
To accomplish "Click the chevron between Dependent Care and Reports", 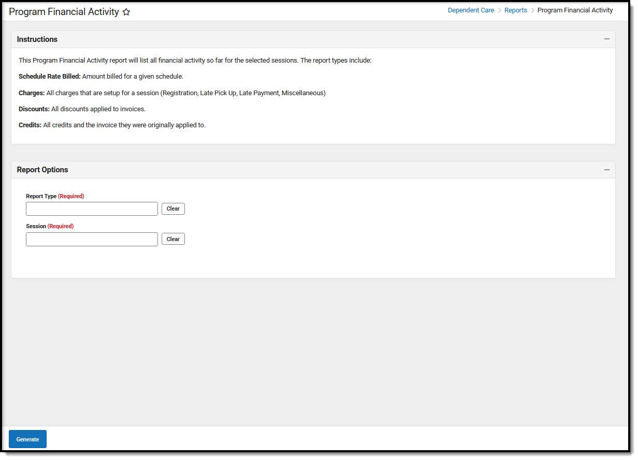I will click(500, 10).
